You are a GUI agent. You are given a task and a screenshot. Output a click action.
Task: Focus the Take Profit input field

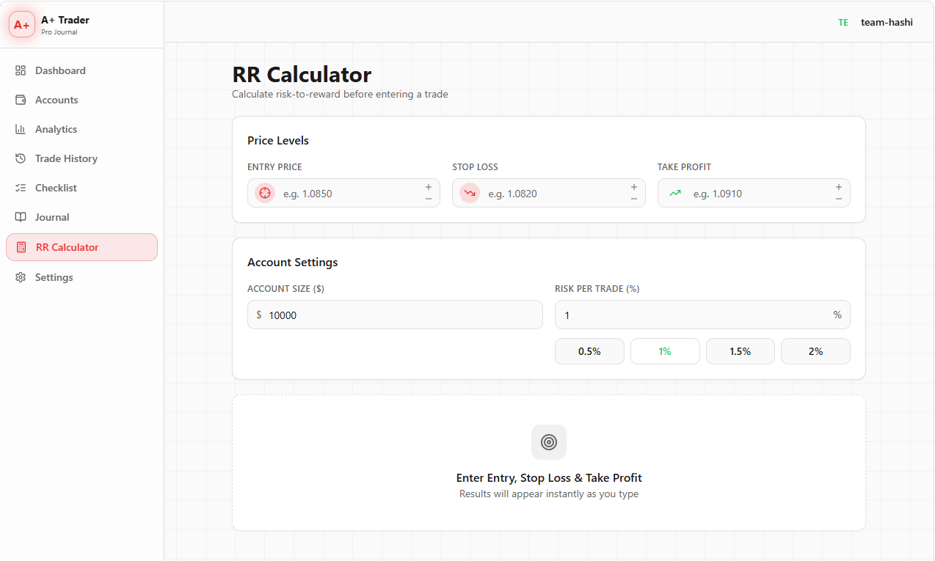pyautogui.click(x=754, y=193)
